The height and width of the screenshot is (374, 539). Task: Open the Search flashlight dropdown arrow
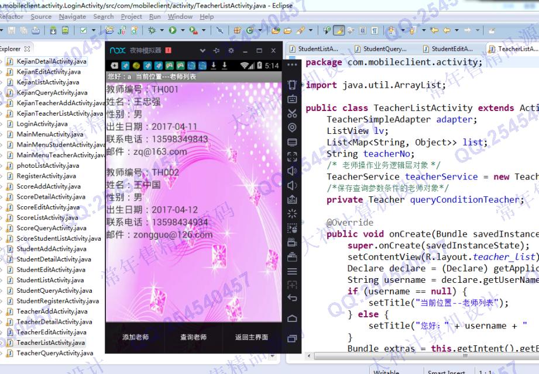point(310,30)
